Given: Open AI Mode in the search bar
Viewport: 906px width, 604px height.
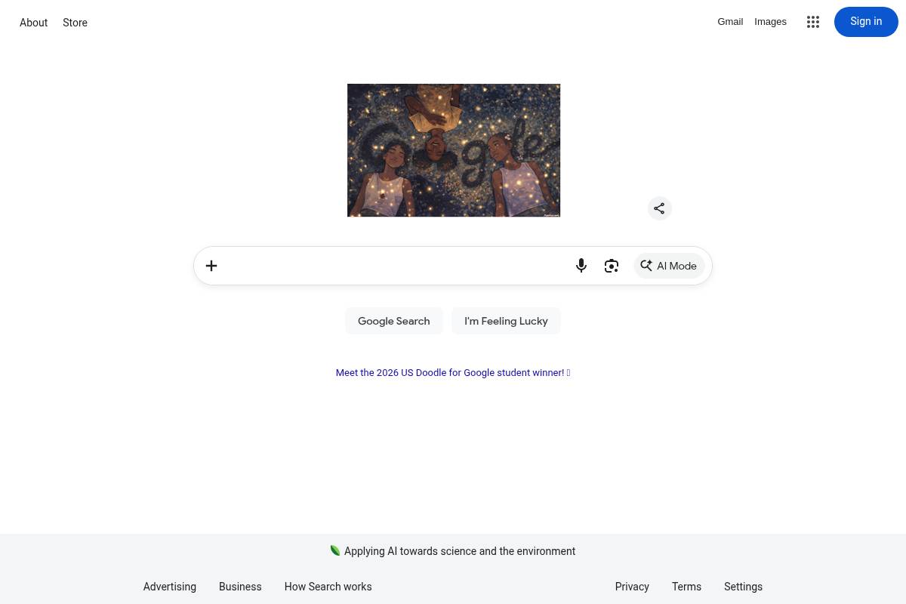Looking at the screenshot, I should coord(669,266).
